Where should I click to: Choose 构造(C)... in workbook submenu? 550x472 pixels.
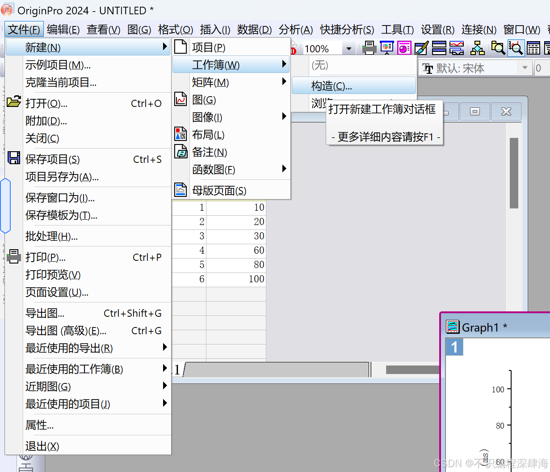point(353,85)
